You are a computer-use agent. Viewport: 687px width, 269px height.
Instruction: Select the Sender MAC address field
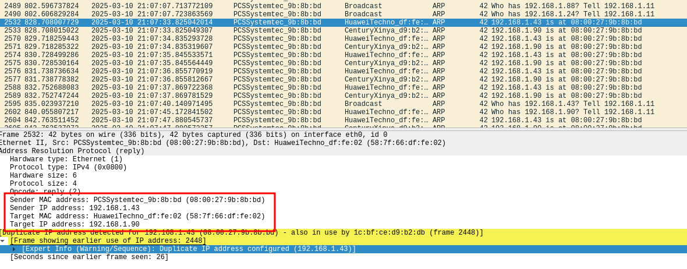[137, 200]
